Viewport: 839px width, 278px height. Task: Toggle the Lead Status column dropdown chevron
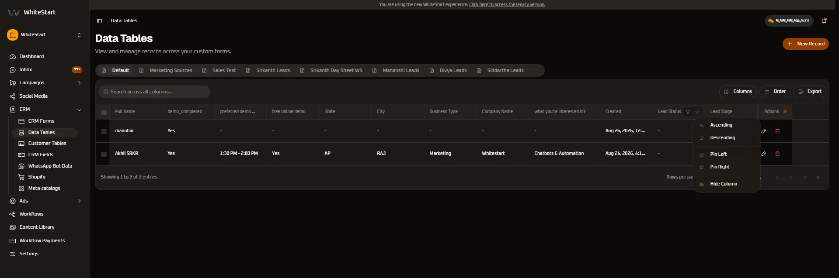coord(697,112)
